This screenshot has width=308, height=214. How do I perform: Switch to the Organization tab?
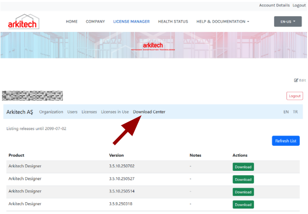pos(51,112)
